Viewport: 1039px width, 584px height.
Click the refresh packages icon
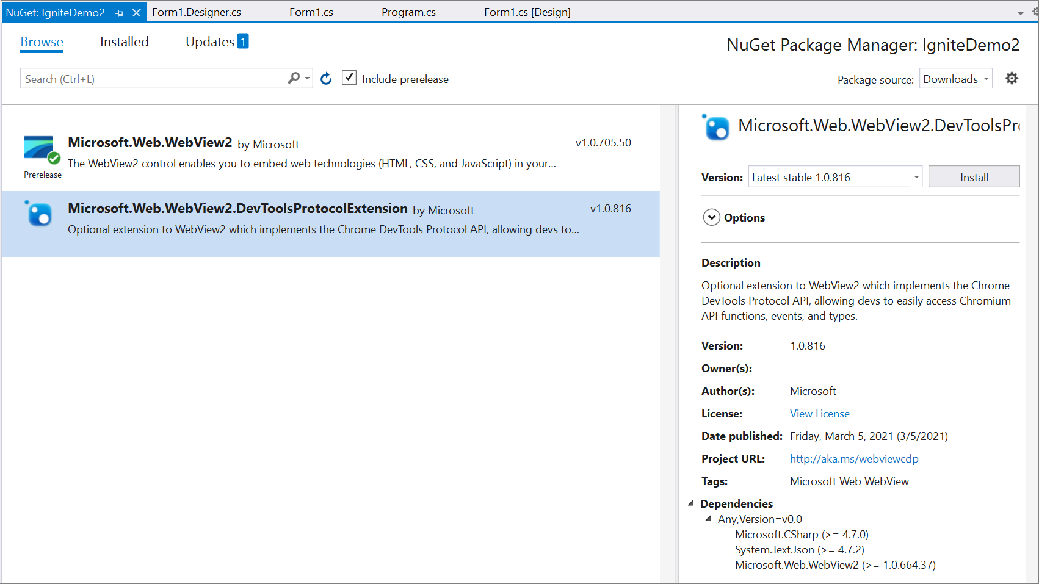[x=325, y=78]
